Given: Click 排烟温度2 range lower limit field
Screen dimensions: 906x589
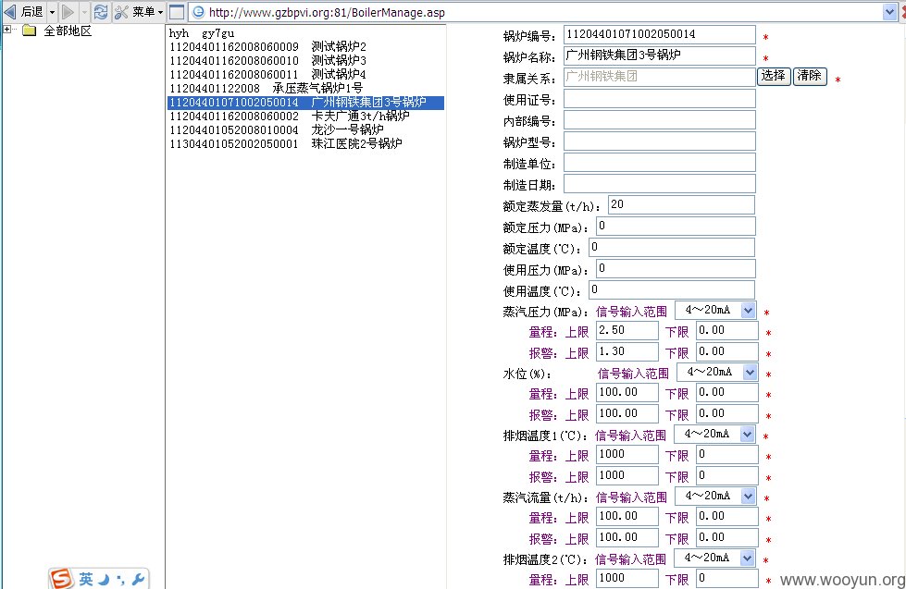Looking at the screenshot, I should [x=726, y=579].
